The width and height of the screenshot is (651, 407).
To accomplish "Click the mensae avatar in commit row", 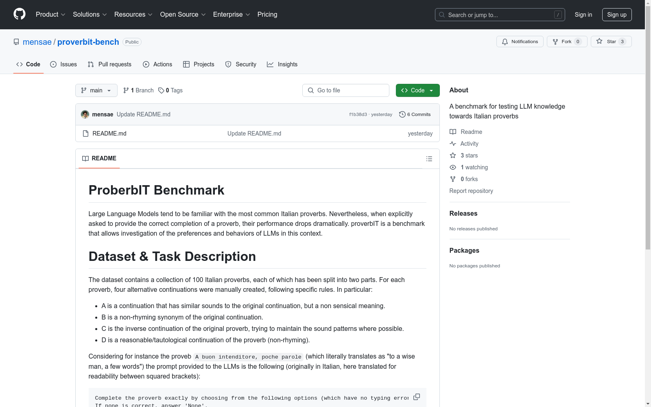I will tap(85, 114).
